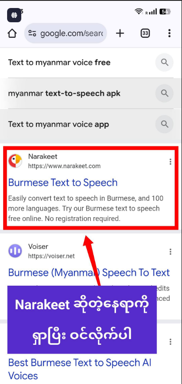Screen dimensions: 182x384
Task: Click the Voiser site logo
Action: pyautogui.click(x=15, y=251)
